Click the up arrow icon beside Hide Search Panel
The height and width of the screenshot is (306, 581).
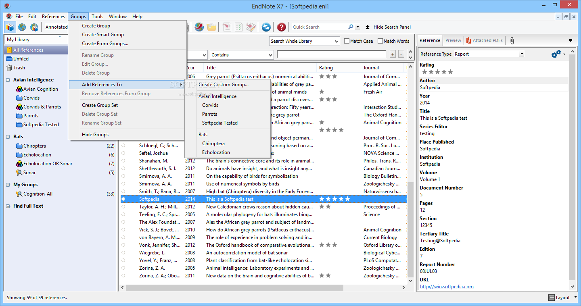coord(368,27)
